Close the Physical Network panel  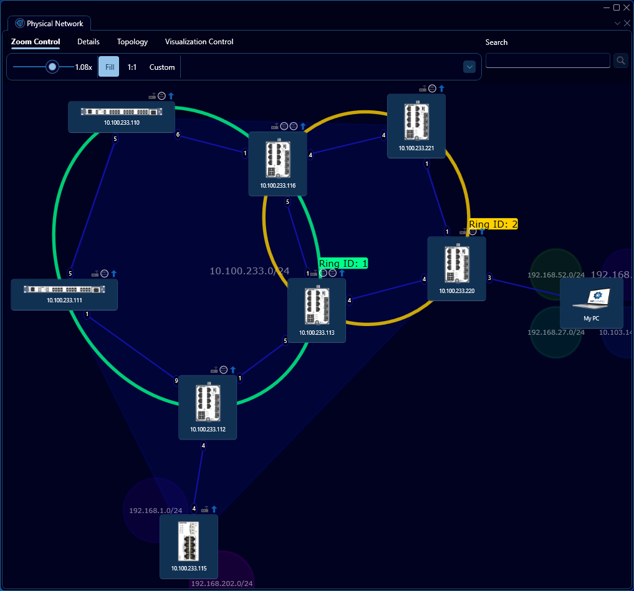point(627,23)
